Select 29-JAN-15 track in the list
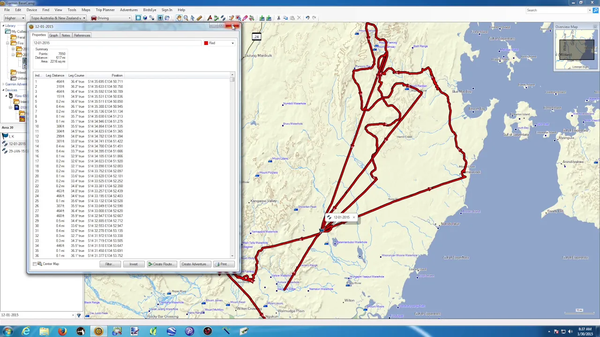Image resolution: width=600 pixels, height=337 pixels. pos(17,151)
